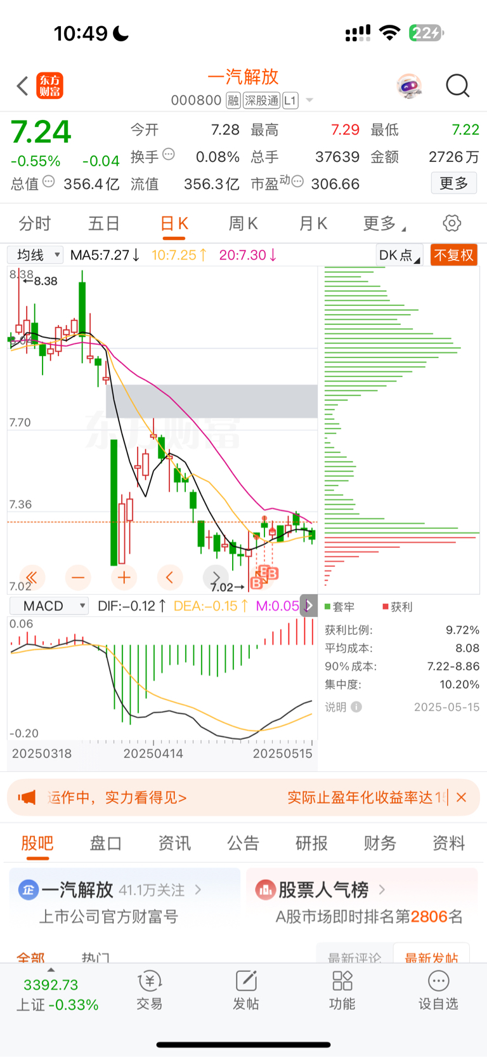Move chart left with orange chevron
487x1057 pixels.
[169, 577]
